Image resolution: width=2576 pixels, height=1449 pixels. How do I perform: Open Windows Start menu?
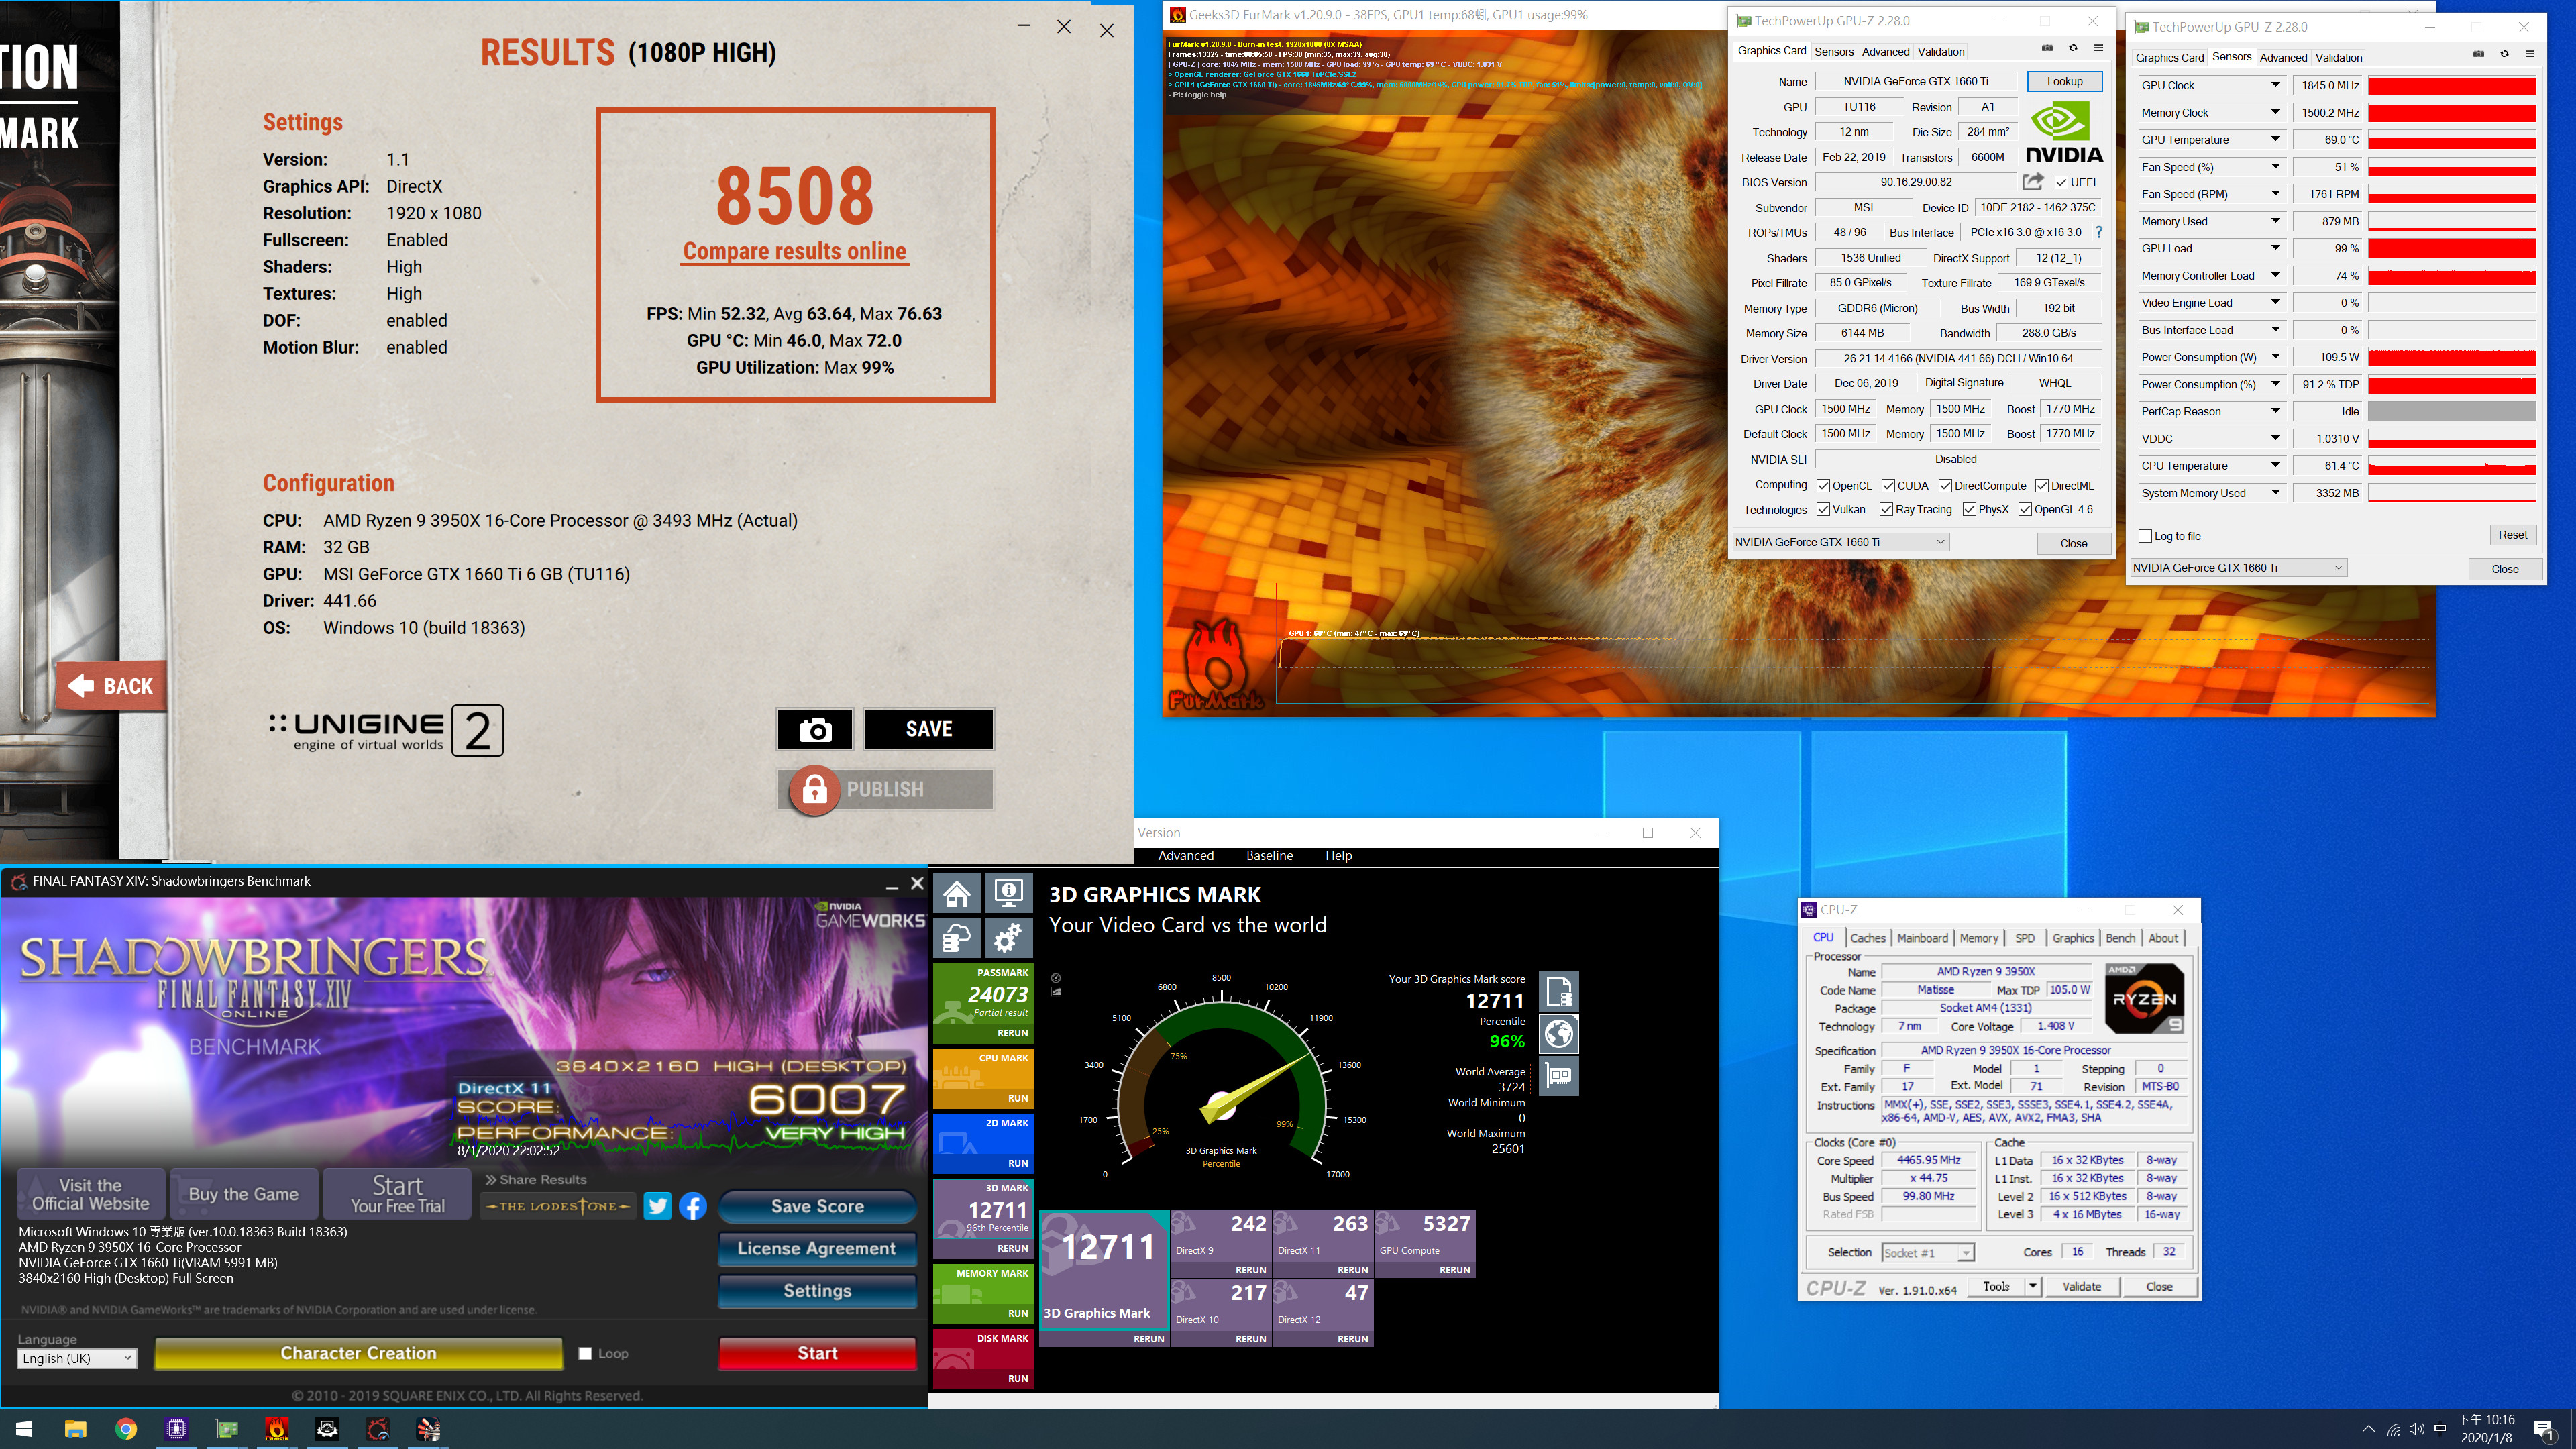point(25,1429)
